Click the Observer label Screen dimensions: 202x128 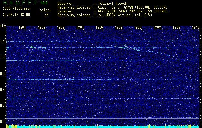click(65, 4)
